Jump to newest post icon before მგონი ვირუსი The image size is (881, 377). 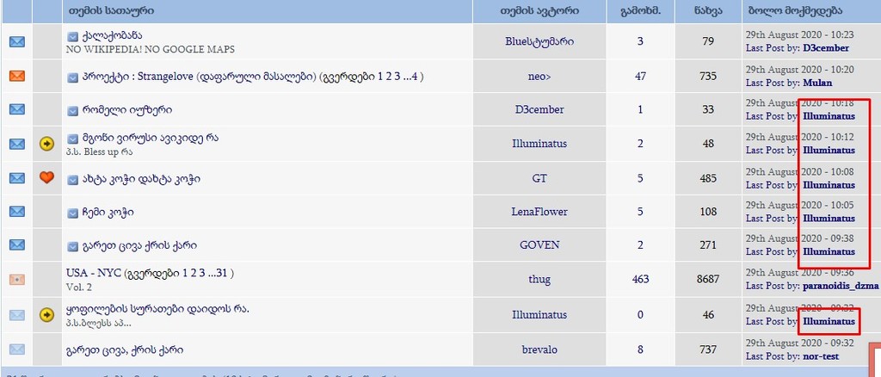coord(72,139)
